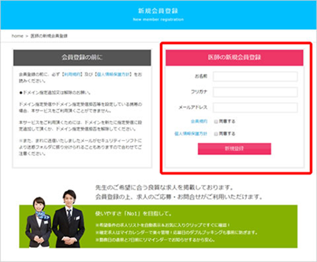Click the pink 医師の新規会員登録 form header
This screenshot has height=262, width=317.
(235, 57)
